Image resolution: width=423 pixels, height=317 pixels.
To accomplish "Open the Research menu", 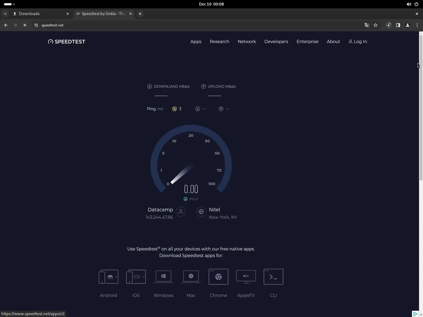I will [219, 41].
